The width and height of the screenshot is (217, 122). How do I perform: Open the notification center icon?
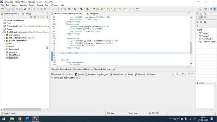coord(212,119)
